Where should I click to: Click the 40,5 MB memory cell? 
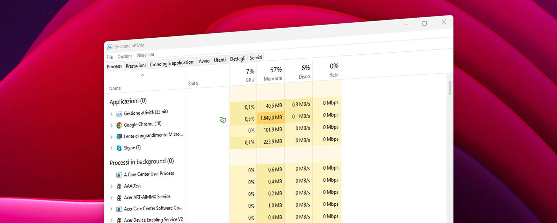coord(271,106)
